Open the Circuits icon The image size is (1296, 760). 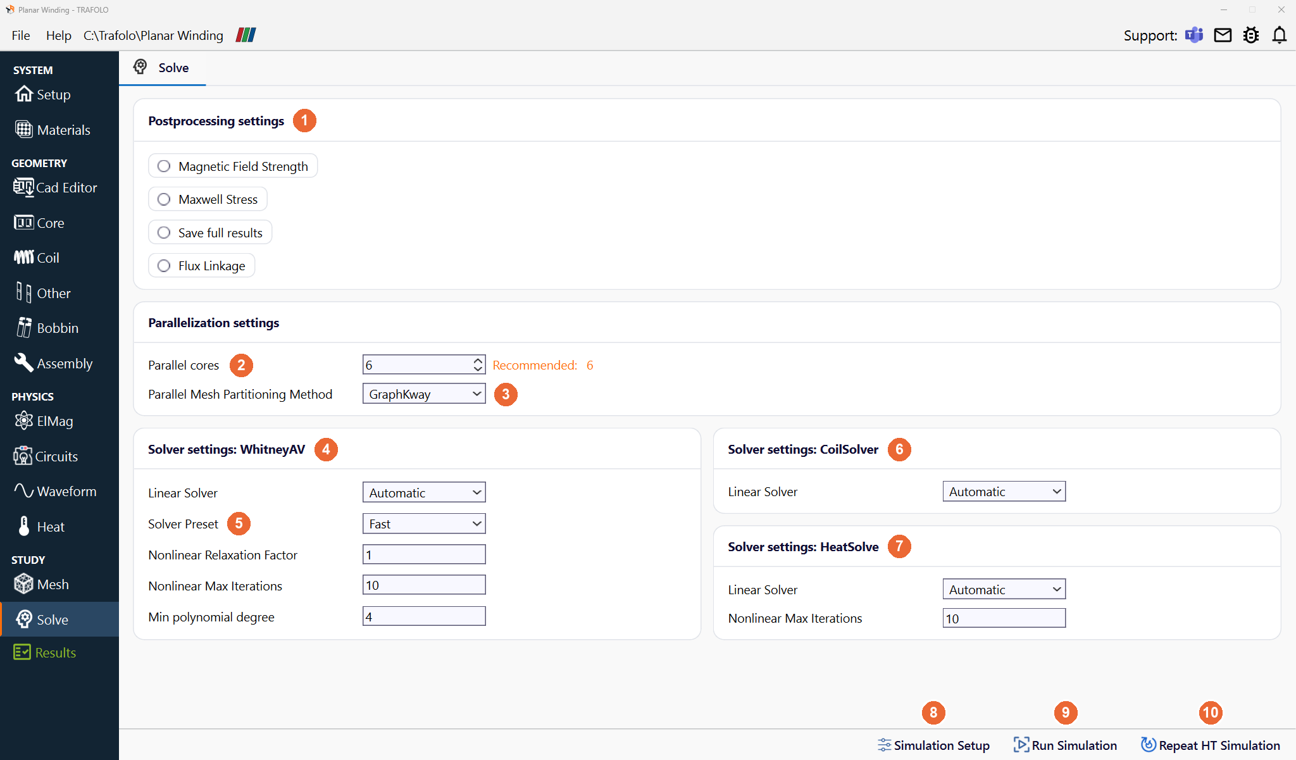coord(23,456)
